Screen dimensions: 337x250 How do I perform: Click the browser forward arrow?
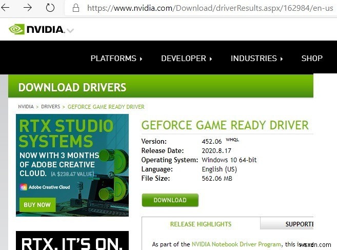tap(28, 8)
